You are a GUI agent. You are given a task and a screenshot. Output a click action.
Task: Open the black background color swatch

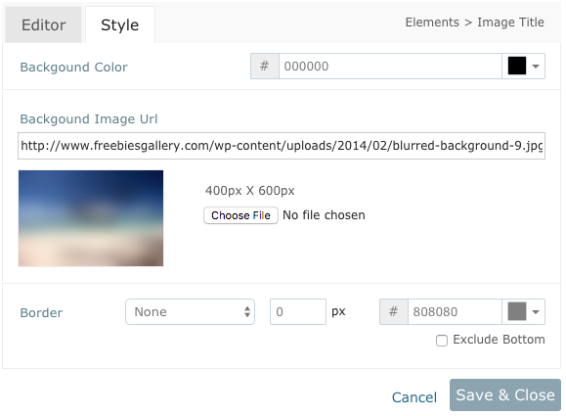516,67
